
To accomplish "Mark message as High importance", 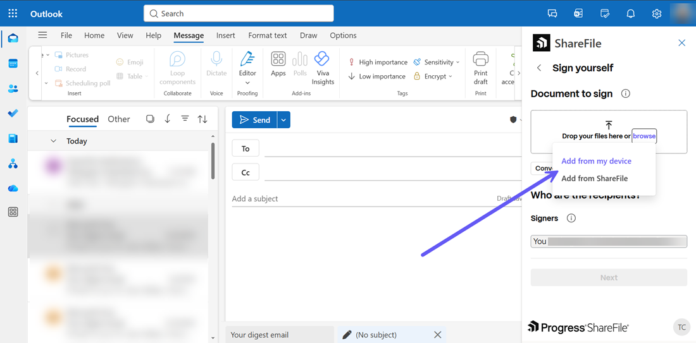I will [x=377, y=62].
